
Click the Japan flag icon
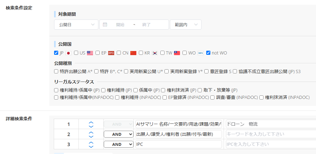click(68, 53)
